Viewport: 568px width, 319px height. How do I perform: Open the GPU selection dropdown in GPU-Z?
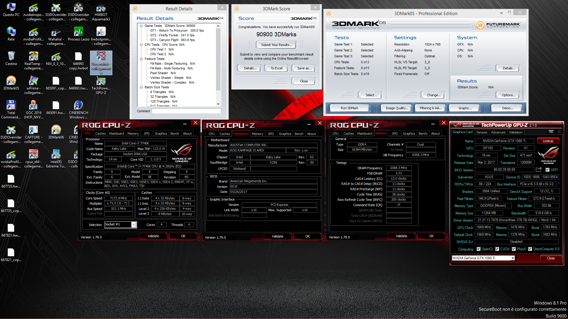pyautogui.click(x=513, y=258)
